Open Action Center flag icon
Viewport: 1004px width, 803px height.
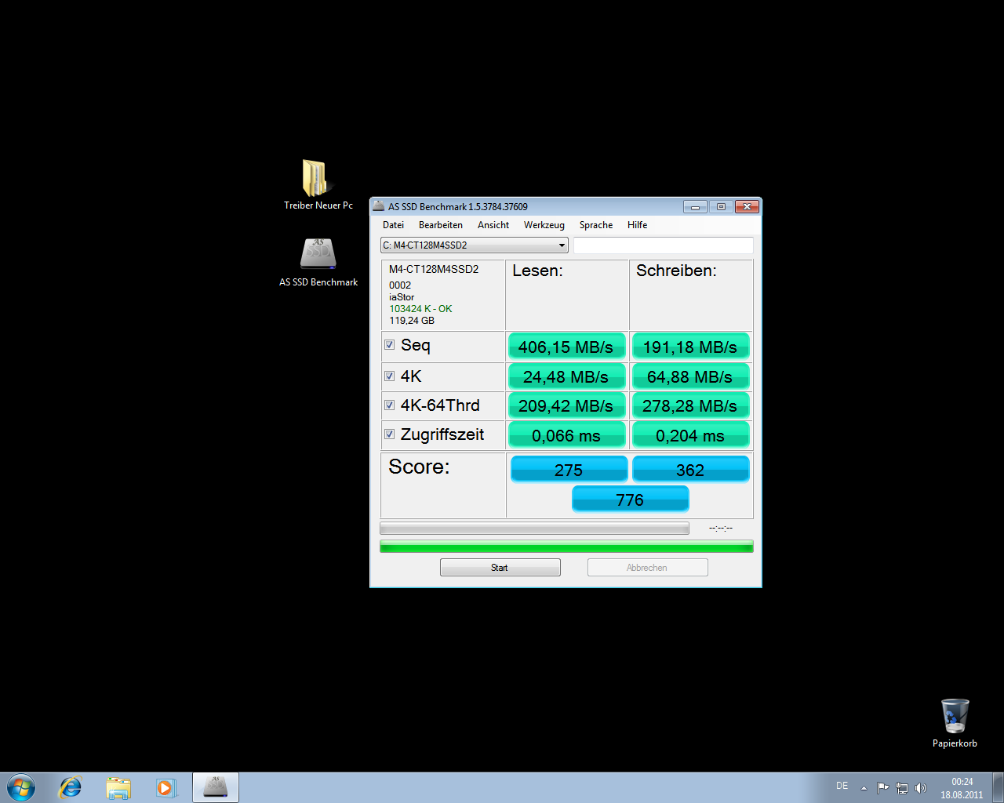coord(883,787)
